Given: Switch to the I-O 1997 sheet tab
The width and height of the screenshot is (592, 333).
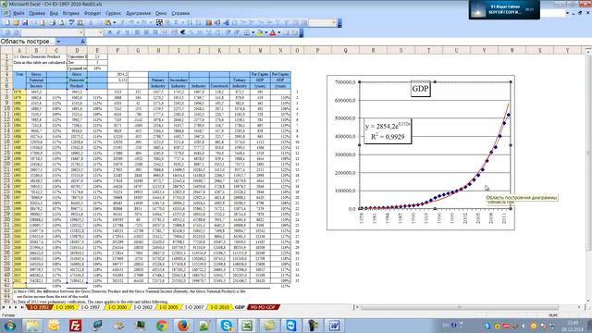Looking at the screenshot, I should pos(91,307).
